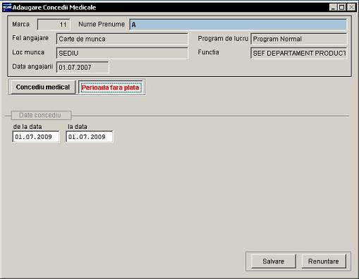Click the Nume Prenume field

point(238,25)
